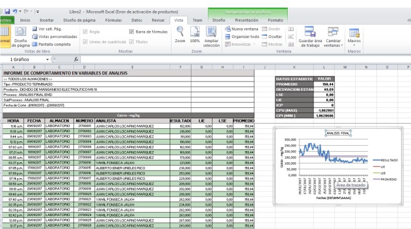Switch to Diseño de página view
The image size is (411, 229).
coord(21,36)
